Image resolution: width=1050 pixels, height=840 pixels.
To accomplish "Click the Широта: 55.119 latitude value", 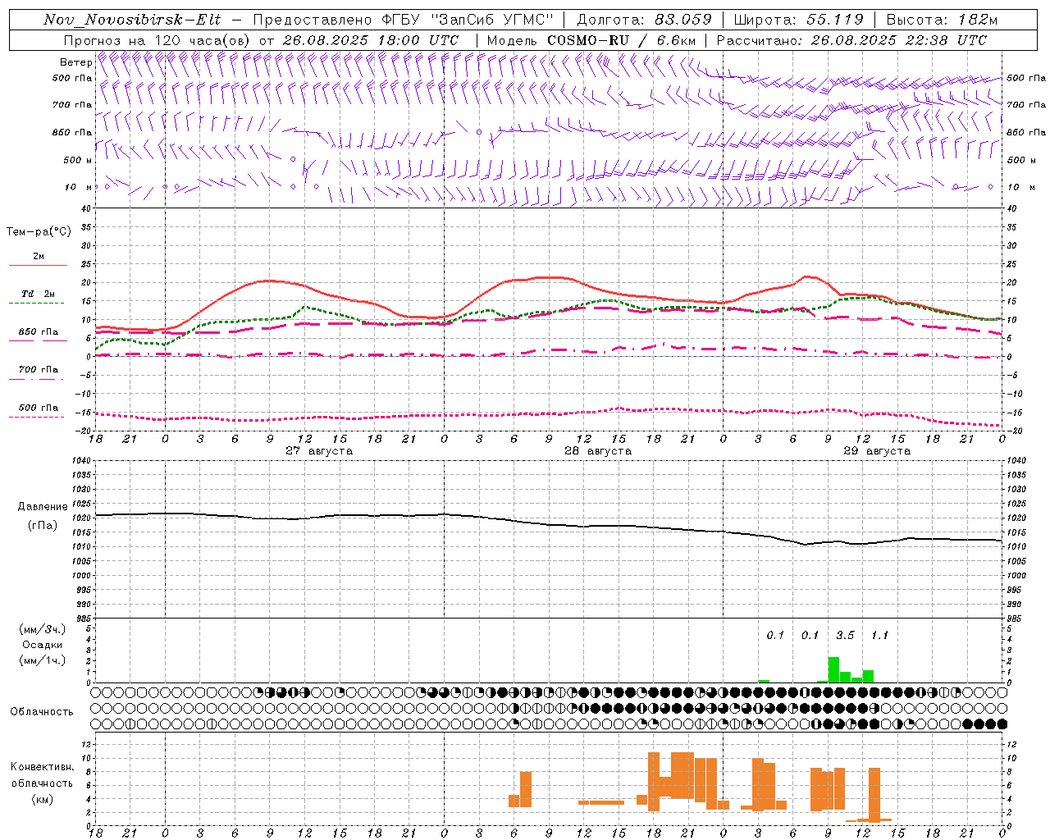I will [x=798, y=20].
